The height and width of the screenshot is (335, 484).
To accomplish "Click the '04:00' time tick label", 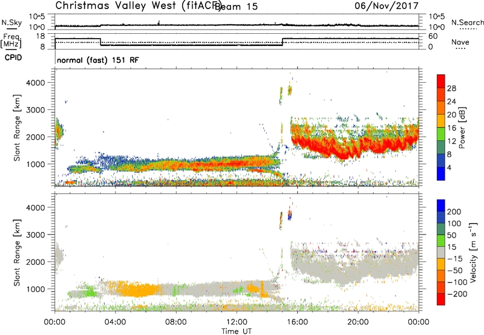I will pos(115,322).
